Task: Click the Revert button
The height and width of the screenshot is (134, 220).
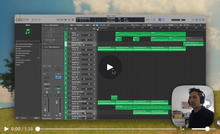Action: click(x=24, y=118)
